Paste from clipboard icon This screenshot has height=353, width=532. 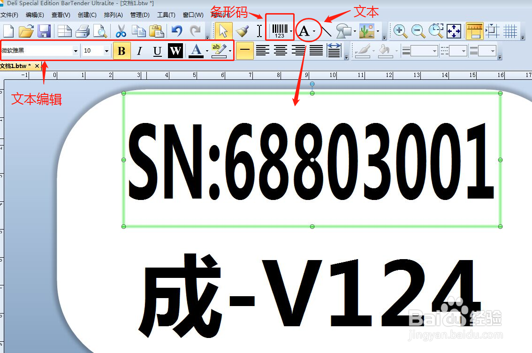click(x=156, y=31)
